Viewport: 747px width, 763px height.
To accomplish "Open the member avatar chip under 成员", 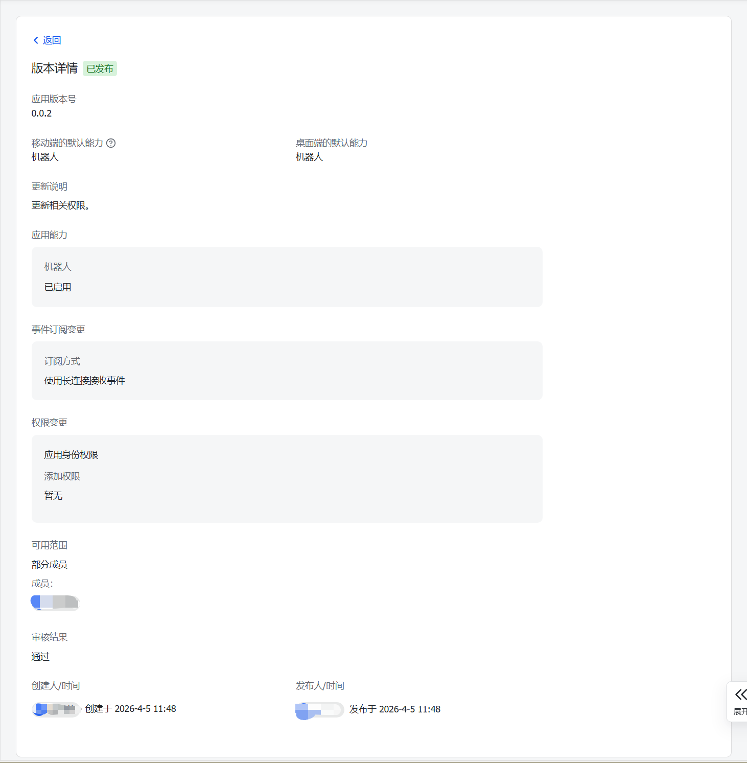I will 55,603.
